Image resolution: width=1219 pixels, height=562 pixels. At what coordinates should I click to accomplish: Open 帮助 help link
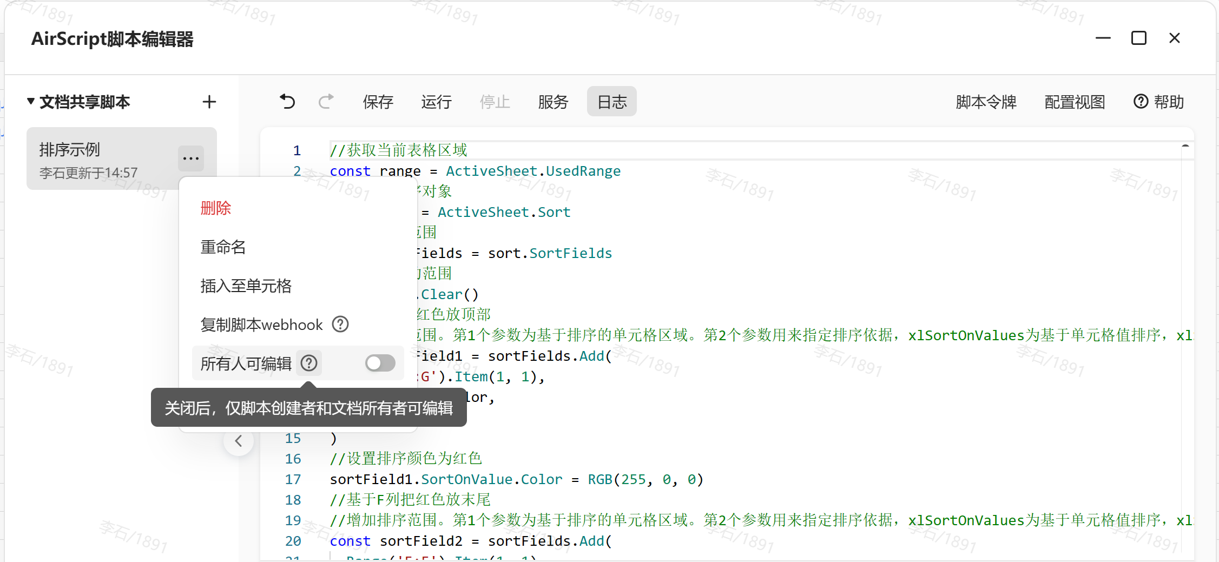coord(1158,102)
